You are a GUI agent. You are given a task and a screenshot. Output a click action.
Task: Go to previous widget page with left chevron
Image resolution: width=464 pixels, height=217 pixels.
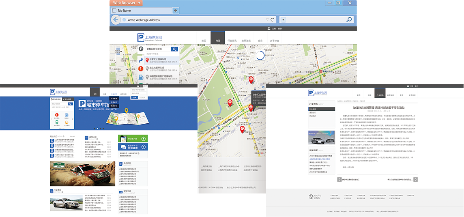51,119
